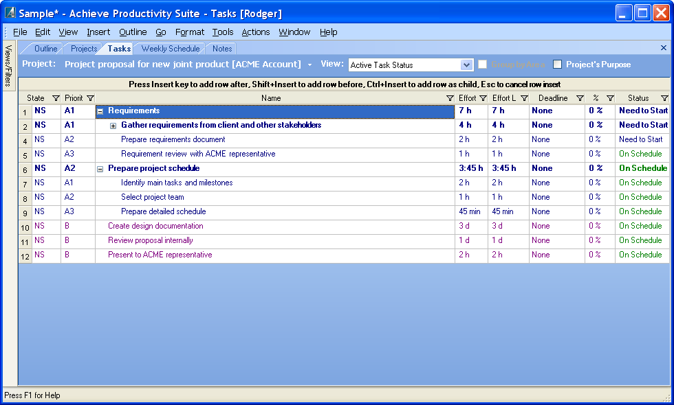Image resolution: width=674 pixels, height=405 pixels.
Task: Click the Name column header
Action: pyautogui.click(x=271, y=98)
